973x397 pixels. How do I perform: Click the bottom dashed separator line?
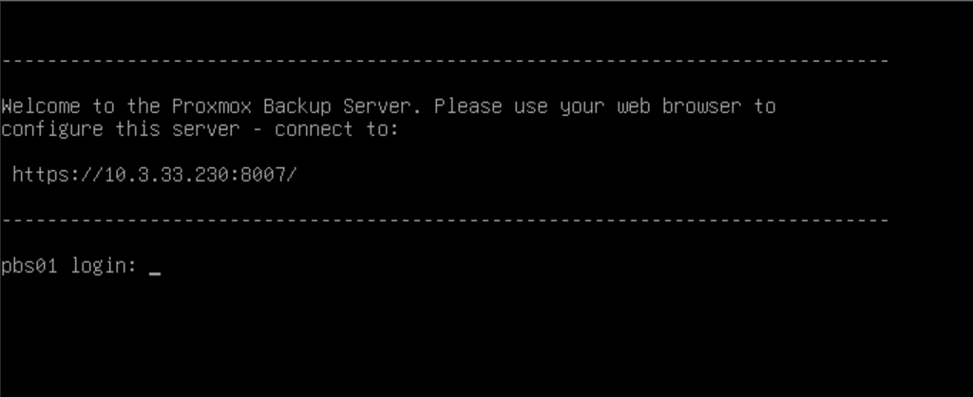pos(445,221)
